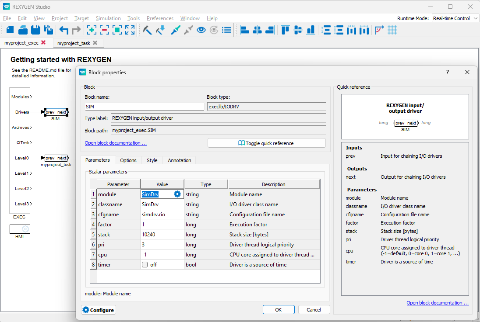This screenshot has height=322, width=480.
Task: Open the Simulation menu
Action: point(108,18)
